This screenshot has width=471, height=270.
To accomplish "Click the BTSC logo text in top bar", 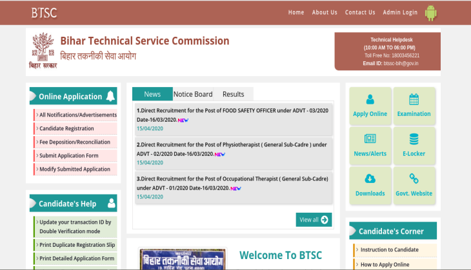I will (x=44, y=13).
